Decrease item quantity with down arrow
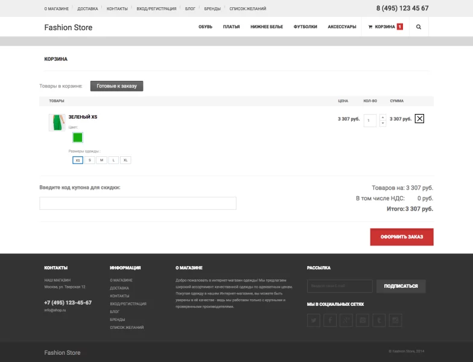This screenshot has width=473, height=362. point(383,123)
